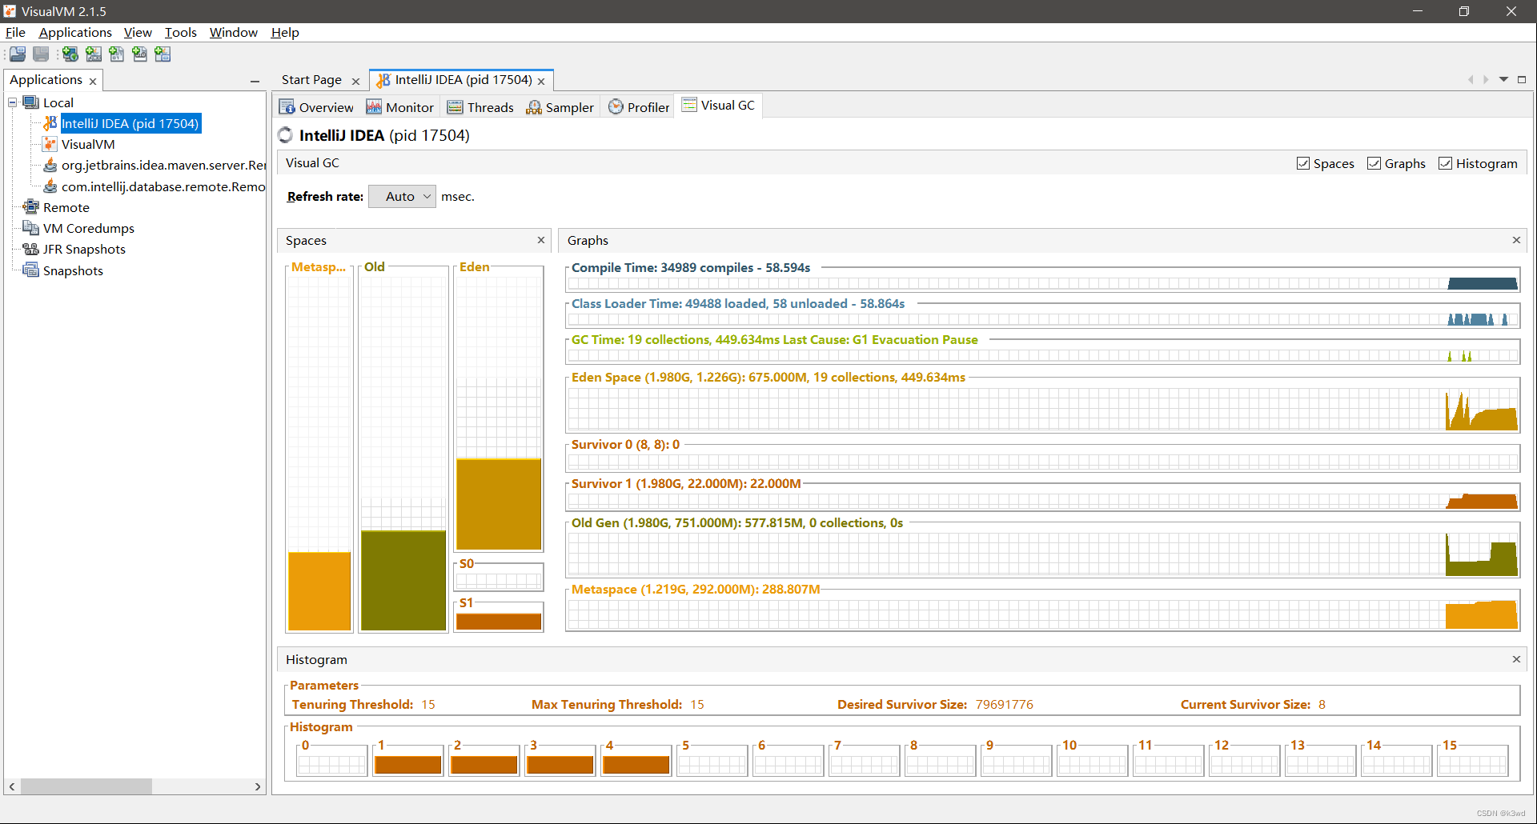The width and height of the screenshot is (1537, 824).
Task: Switch to the Start Page tab
Action: [311, 80]
